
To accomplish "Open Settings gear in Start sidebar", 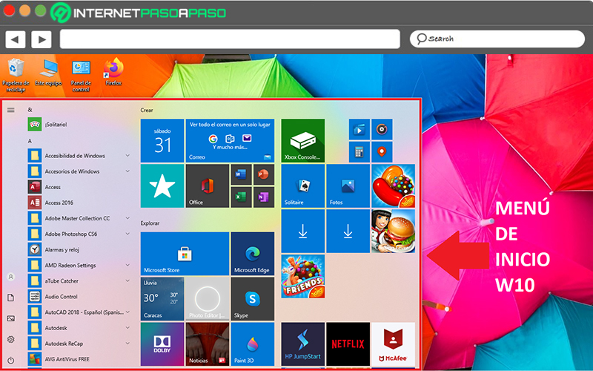I will (x=11, y=339).
